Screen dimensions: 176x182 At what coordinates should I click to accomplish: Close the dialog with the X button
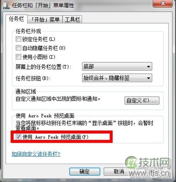[x=163, y=3]
